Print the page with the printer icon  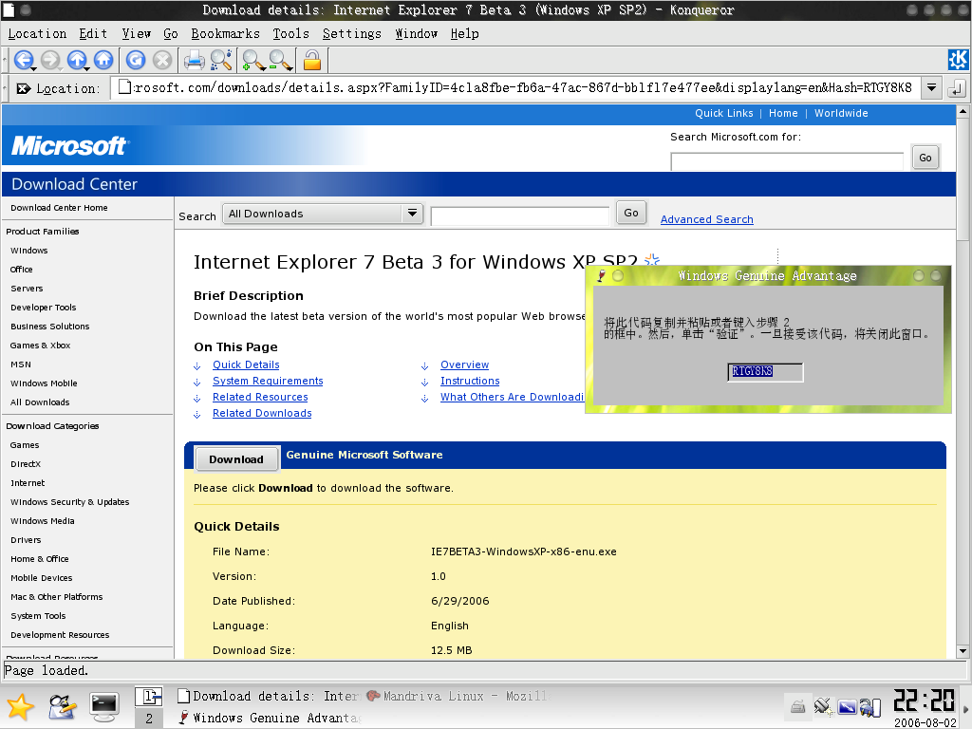click(x=194, y=60)
